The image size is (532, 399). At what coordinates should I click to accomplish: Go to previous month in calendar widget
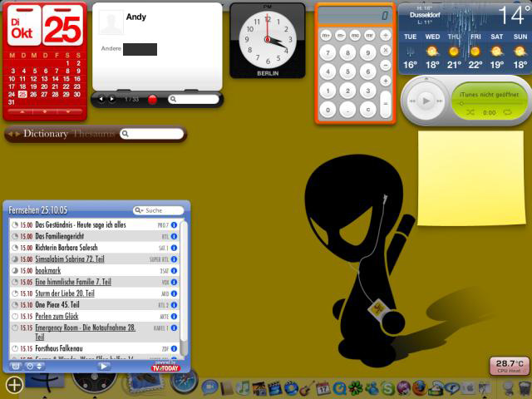point(22,111)
